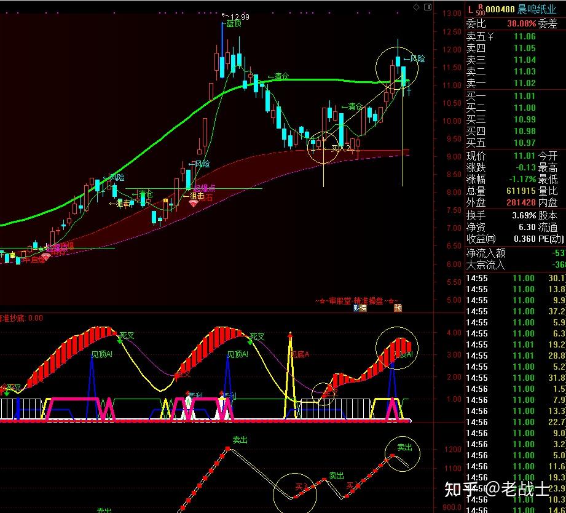This screenshot has height=513, width=566.
Task: Open the 财榜 badge under the chart
Action: click(360, 308)
